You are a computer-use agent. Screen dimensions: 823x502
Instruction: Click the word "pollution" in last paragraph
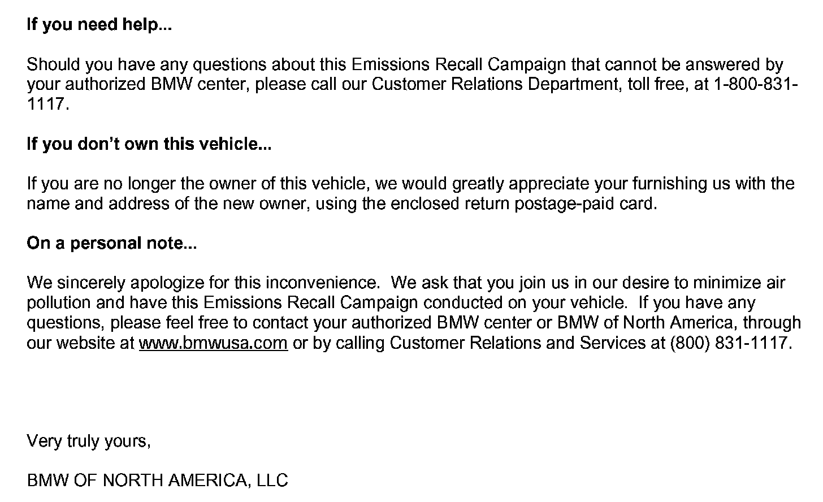(x=59, y=303)
